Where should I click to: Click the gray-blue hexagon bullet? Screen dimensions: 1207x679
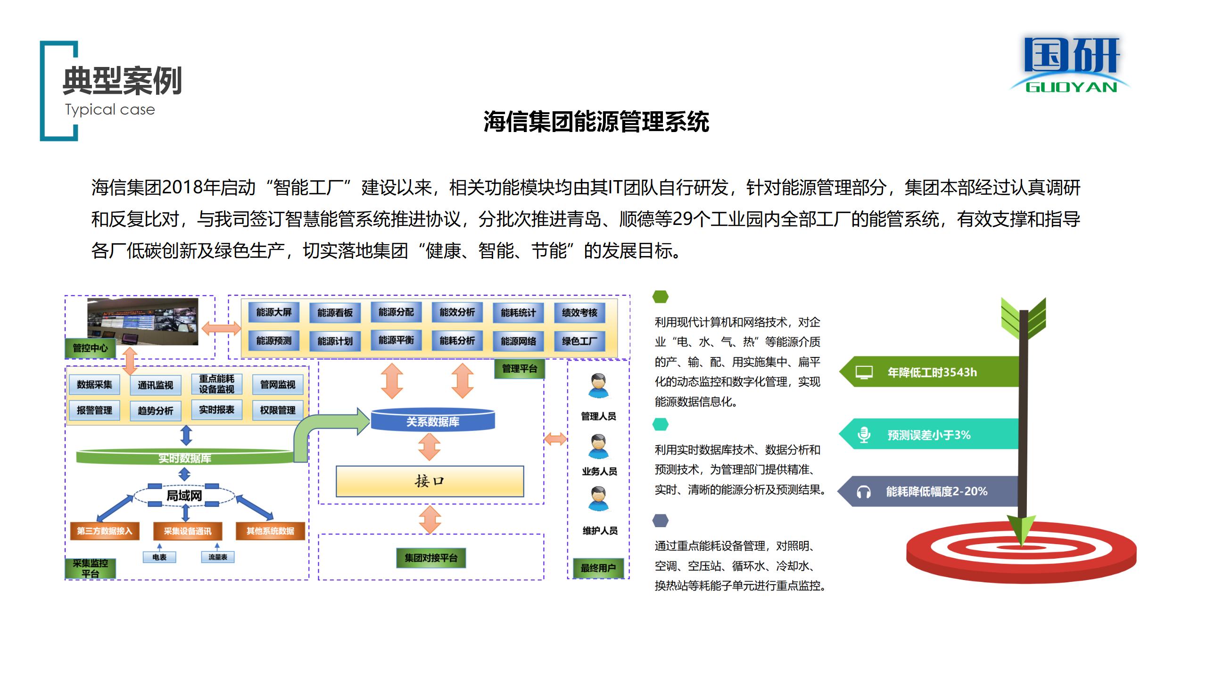coord(660,521)
